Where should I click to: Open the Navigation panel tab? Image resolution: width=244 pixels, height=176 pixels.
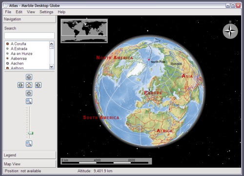tap(29, 19)
